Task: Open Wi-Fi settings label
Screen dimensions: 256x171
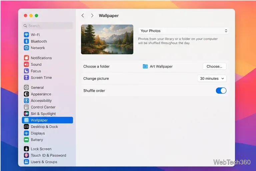Action: (x=35, y=35)
